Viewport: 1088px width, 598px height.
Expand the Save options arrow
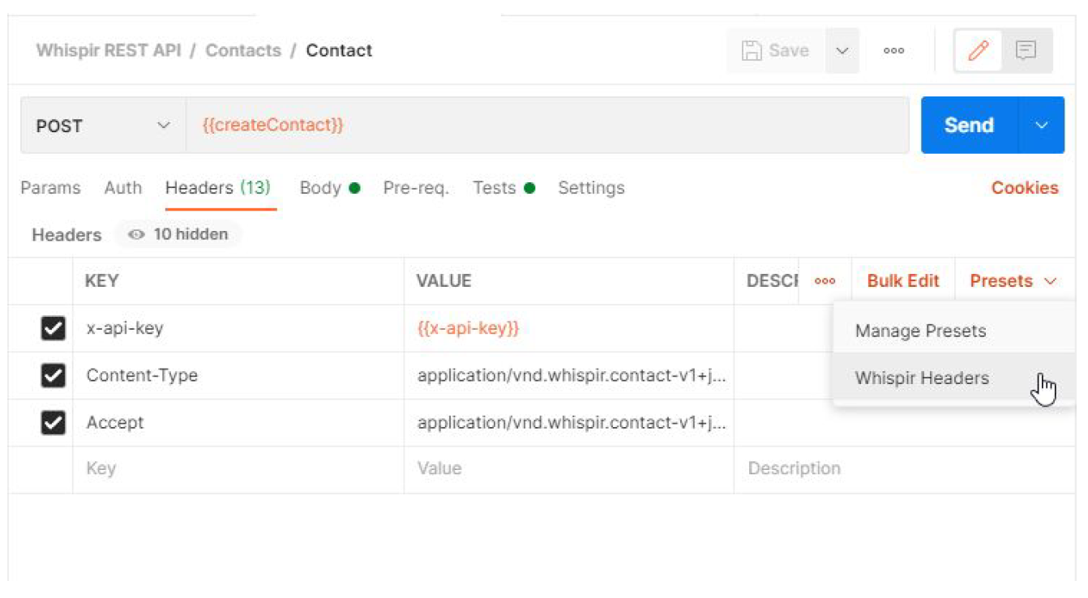coord(842,51)
